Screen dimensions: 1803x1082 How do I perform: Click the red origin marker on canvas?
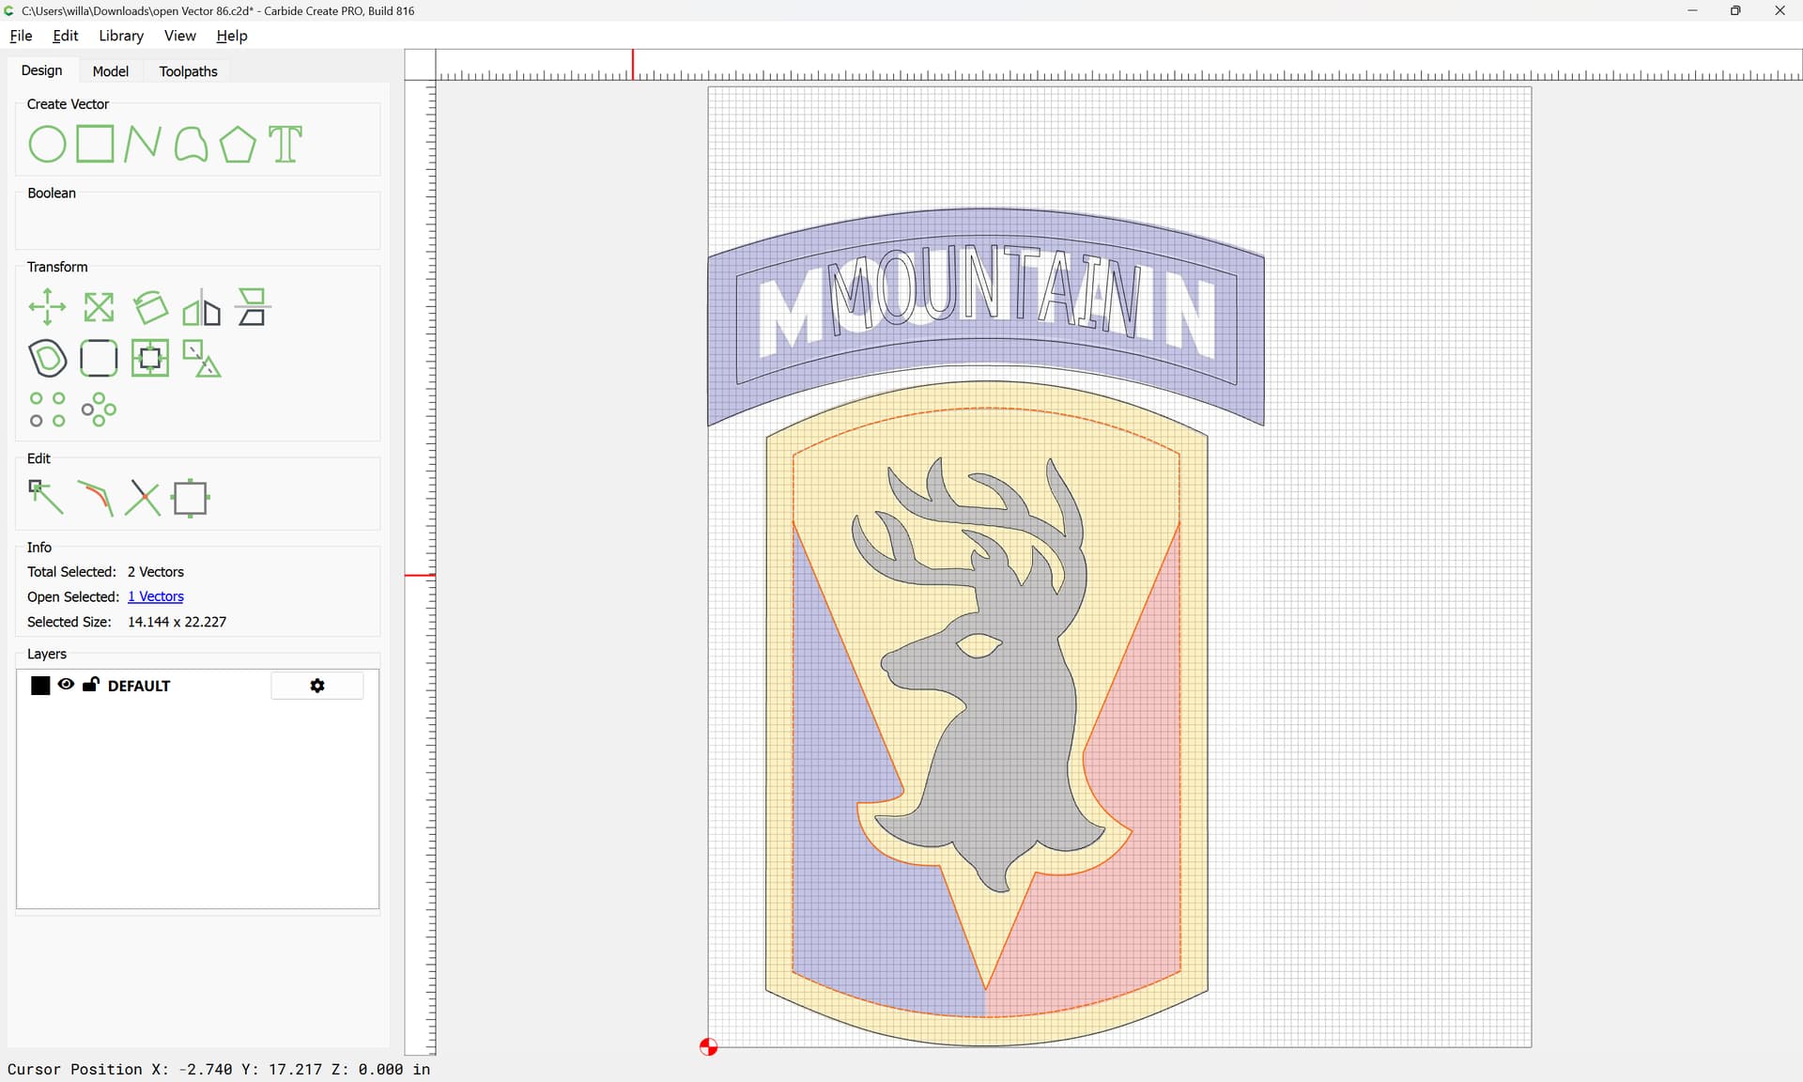[x=709, y=1046]
